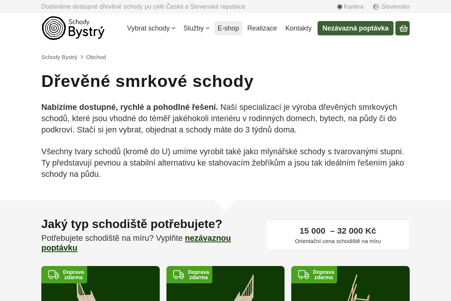The height and width of the screenshot is (301, 451).
Task: Switch to the E-shop menu item
Action: point(228,28)
